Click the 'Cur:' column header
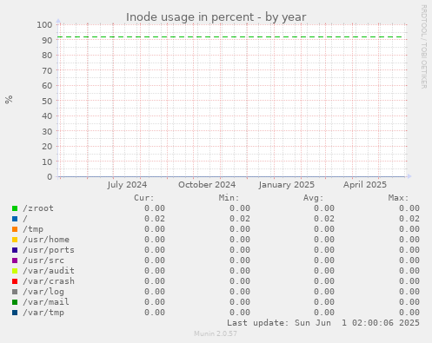 (x=144, y=198)
